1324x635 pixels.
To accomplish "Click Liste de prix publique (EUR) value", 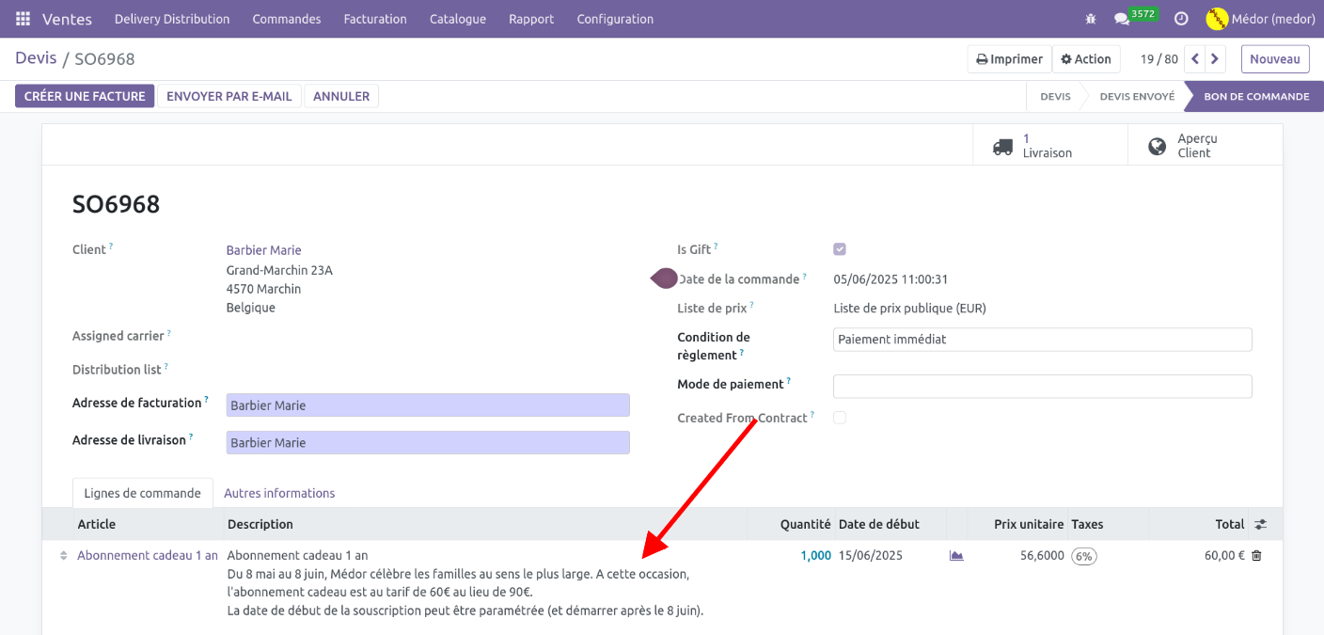I will (x=909, y=309).
